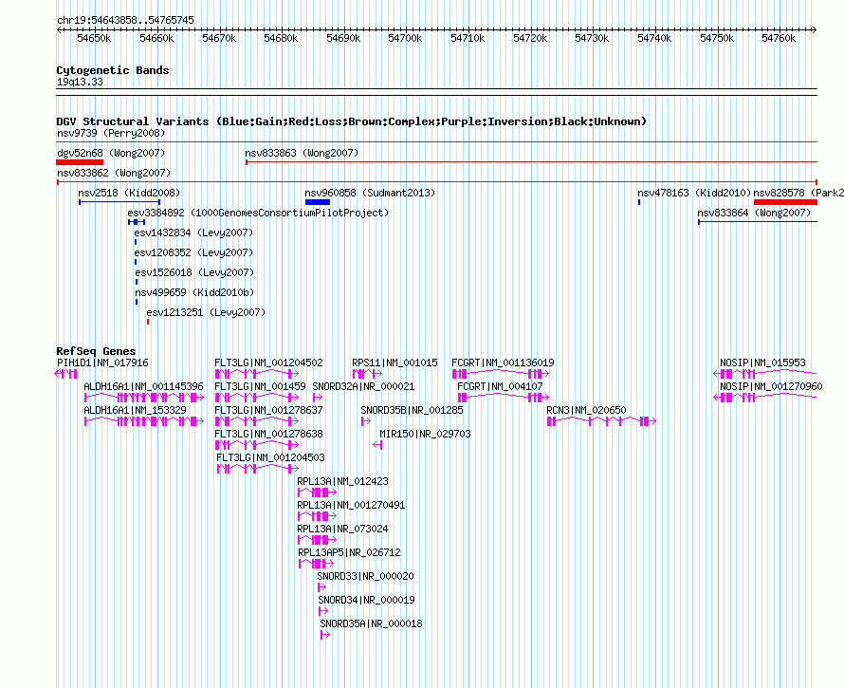This screenshot has width=844, height=688.
Task: Click the 54700k scale label
Action: click(405, 38)
